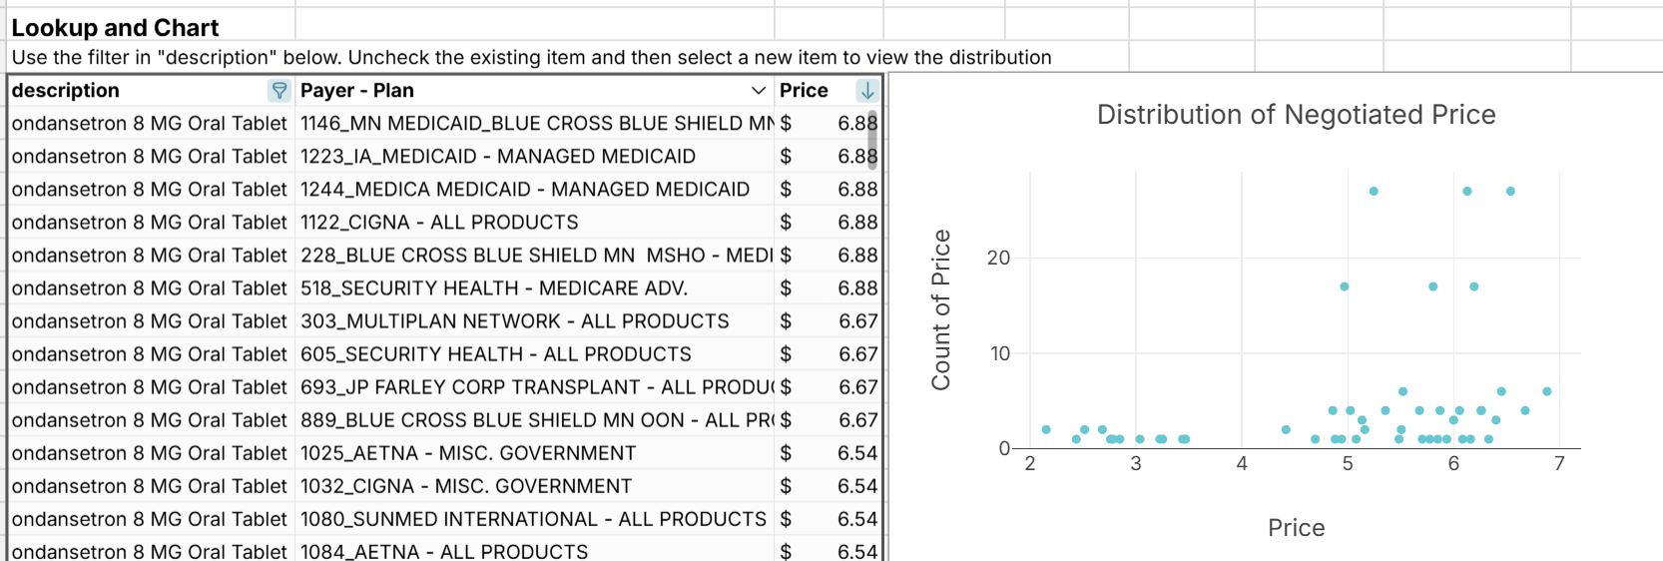Click the Price column sort arrow

(x=867, y=91)
